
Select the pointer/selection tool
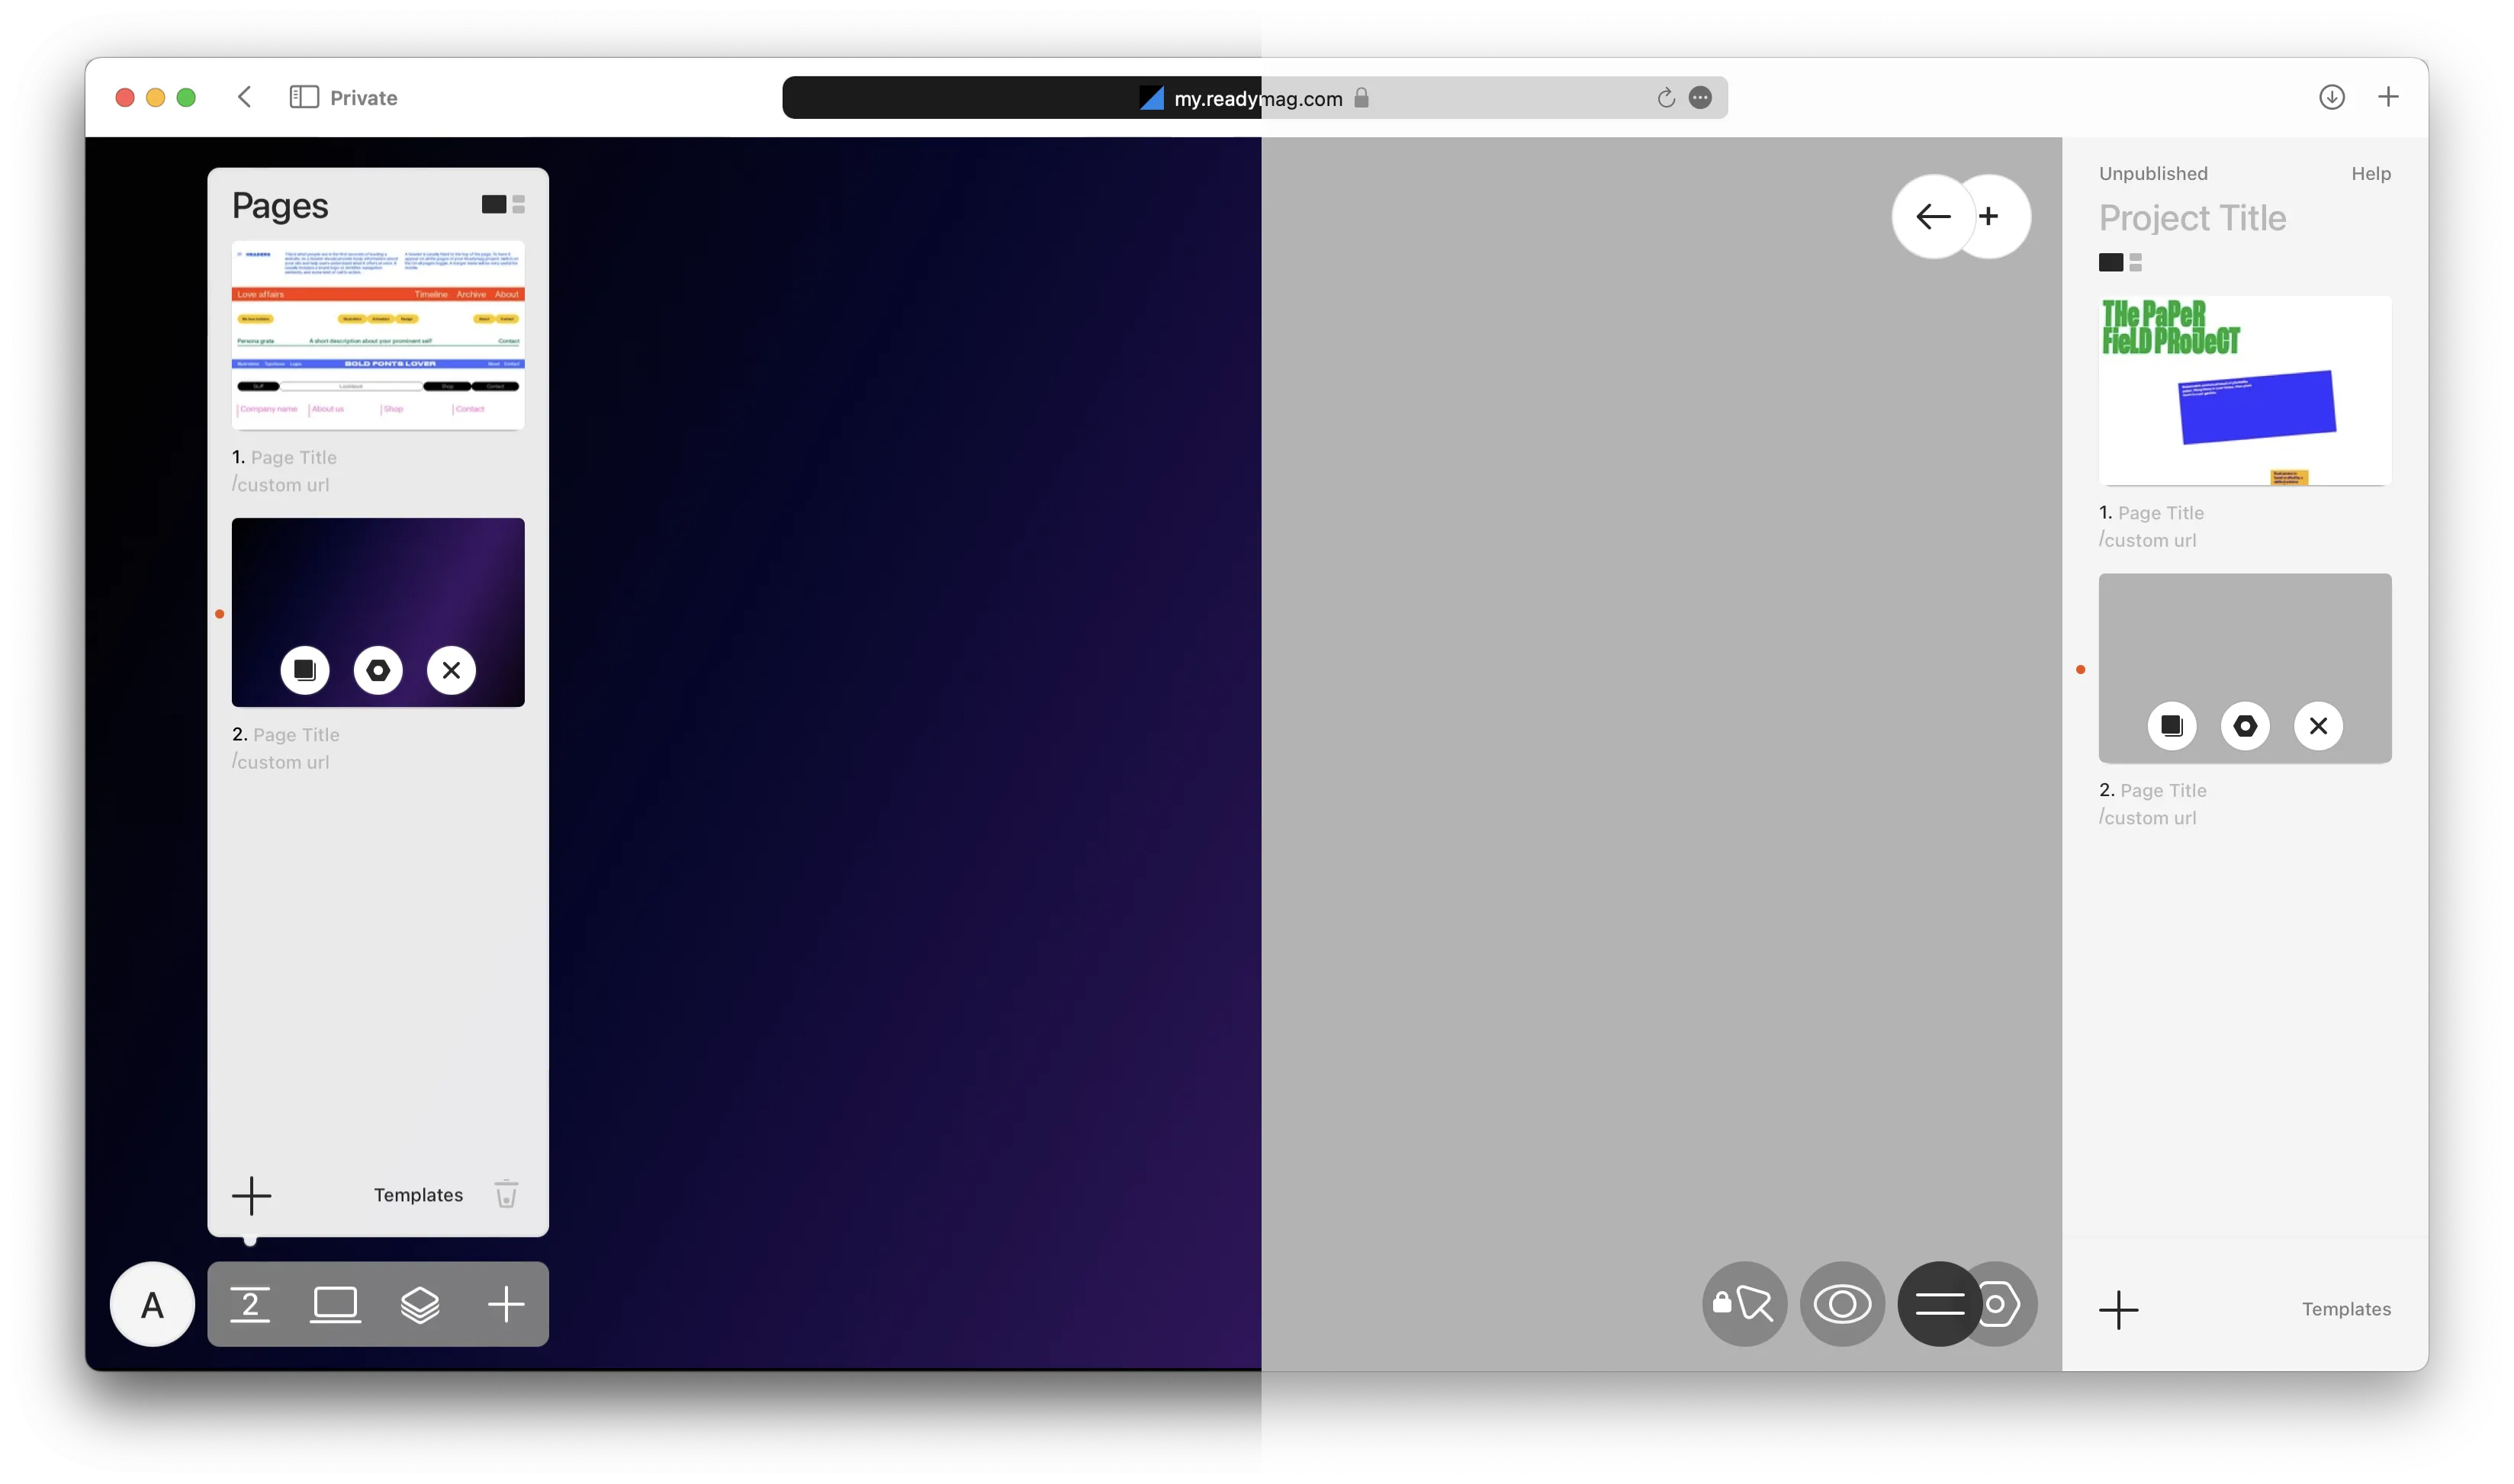point(1744,1304)
